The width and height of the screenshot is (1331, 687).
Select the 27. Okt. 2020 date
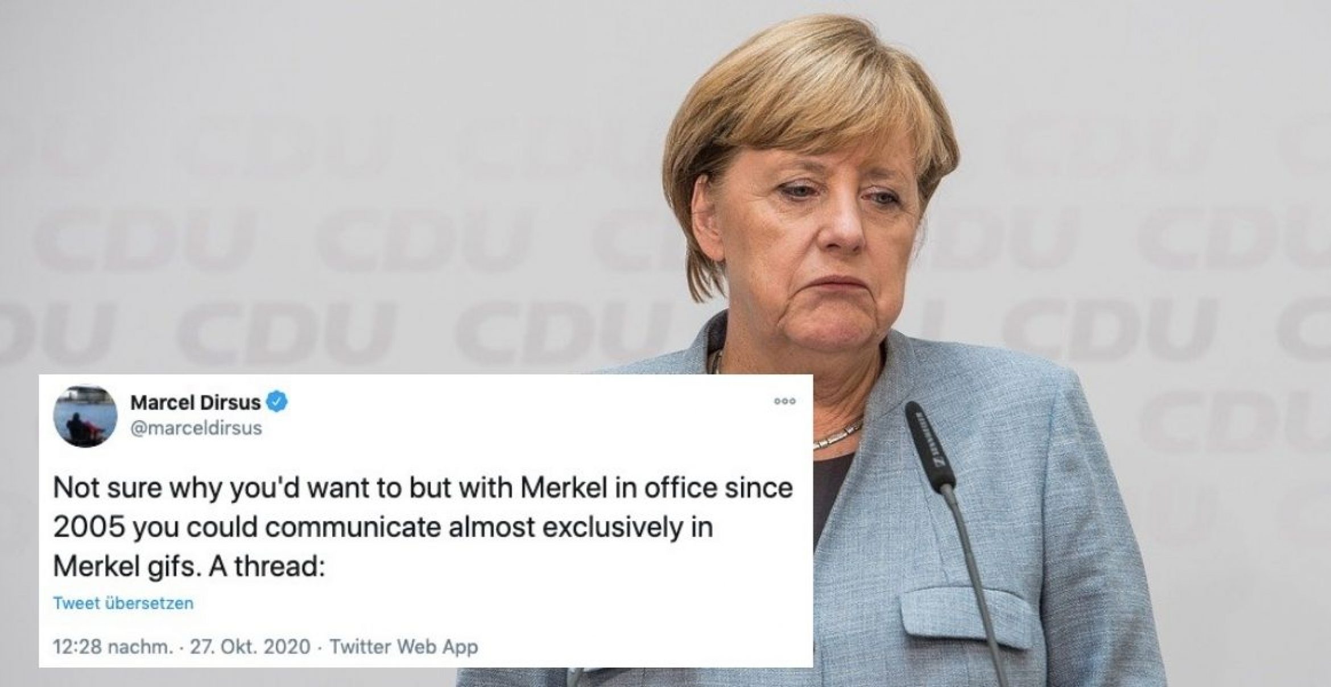[250, 647]
